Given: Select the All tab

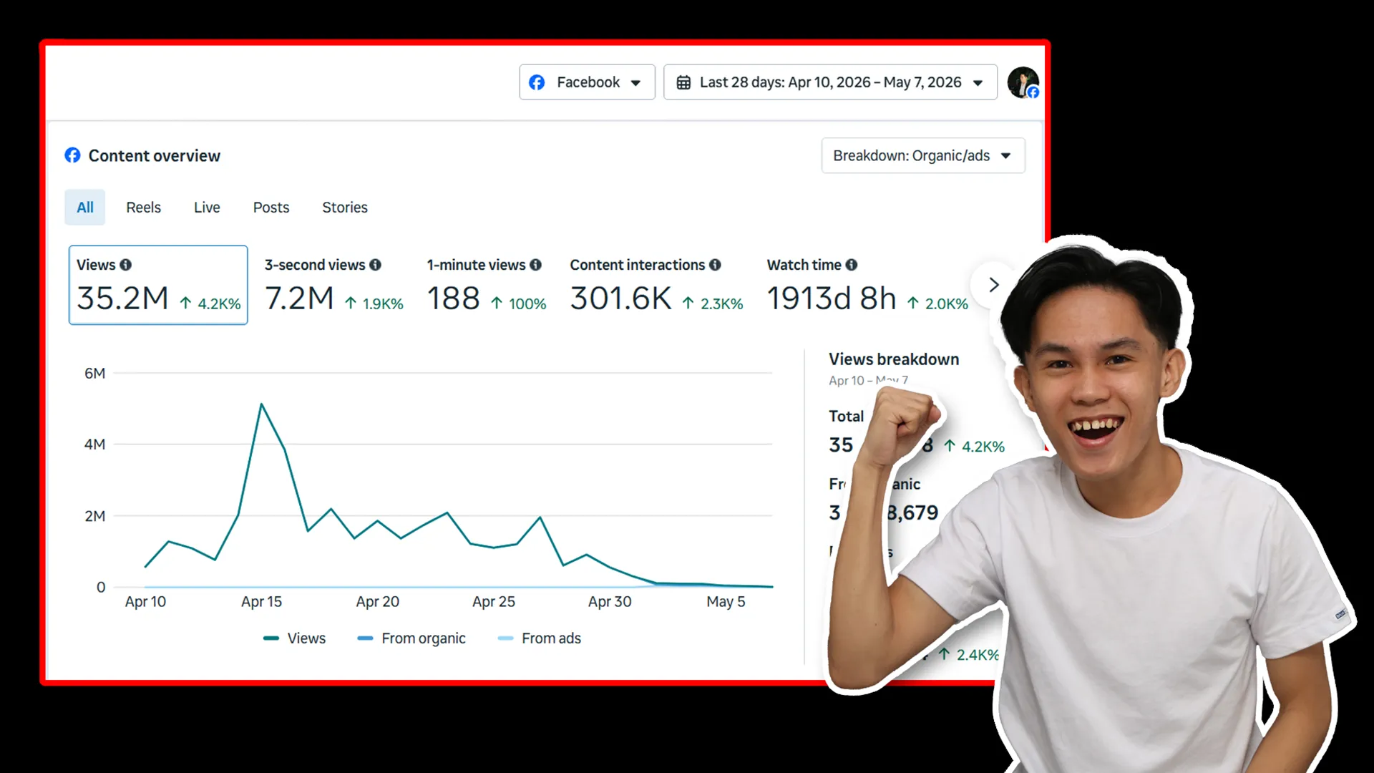Looking at the screenshot, I should [85, 208].
